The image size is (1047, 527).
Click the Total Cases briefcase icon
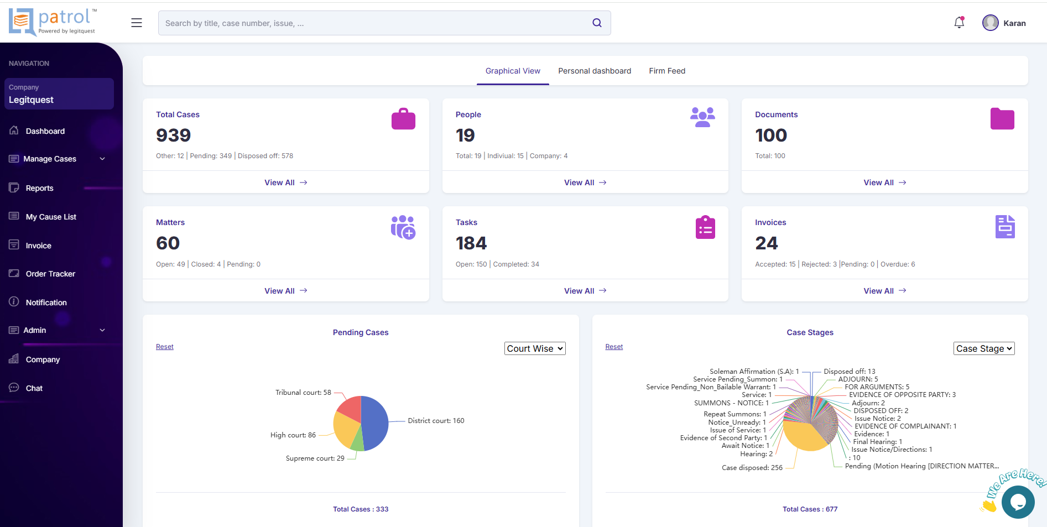pos(403,119)
